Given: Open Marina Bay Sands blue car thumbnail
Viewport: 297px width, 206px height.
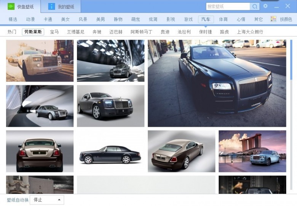Looking at the screenshot, I should pyautogui.click(x=252, y=151).
